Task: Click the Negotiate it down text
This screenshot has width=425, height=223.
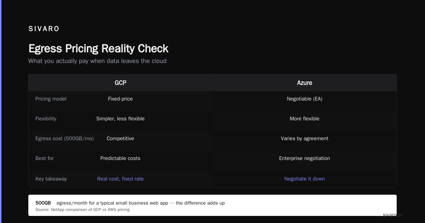Action: [305, 179]
